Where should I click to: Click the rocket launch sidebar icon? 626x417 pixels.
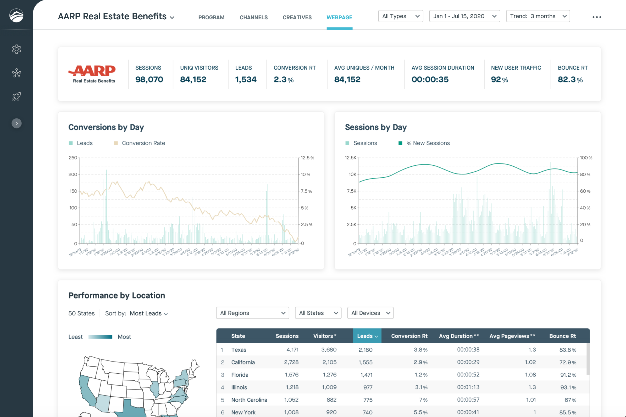[x=16, y=97]
